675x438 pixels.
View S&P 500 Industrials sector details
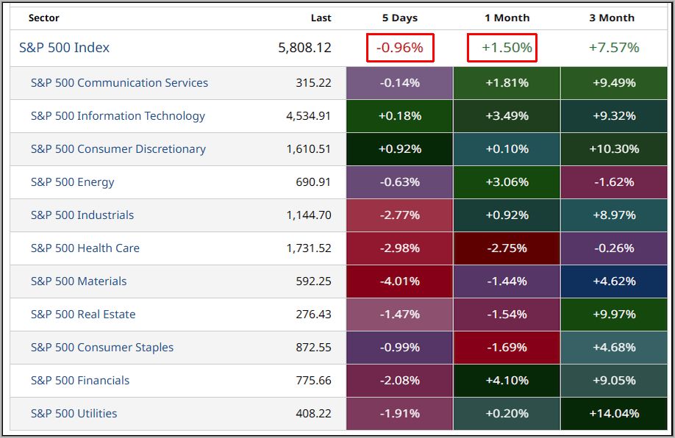pos(82,215)
